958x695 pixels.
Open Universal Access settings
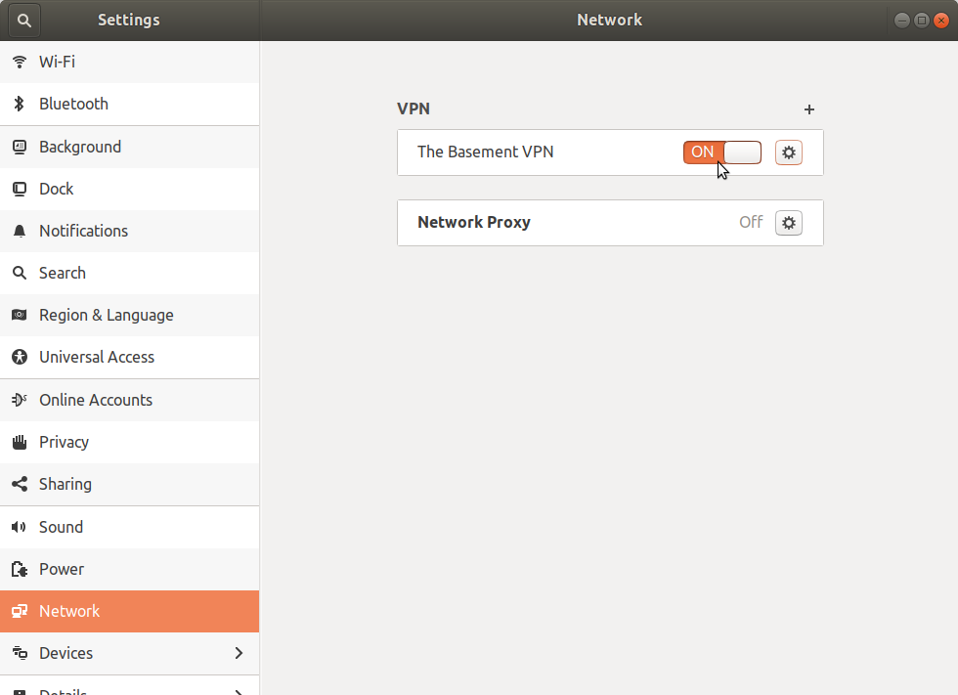(129, 357)
